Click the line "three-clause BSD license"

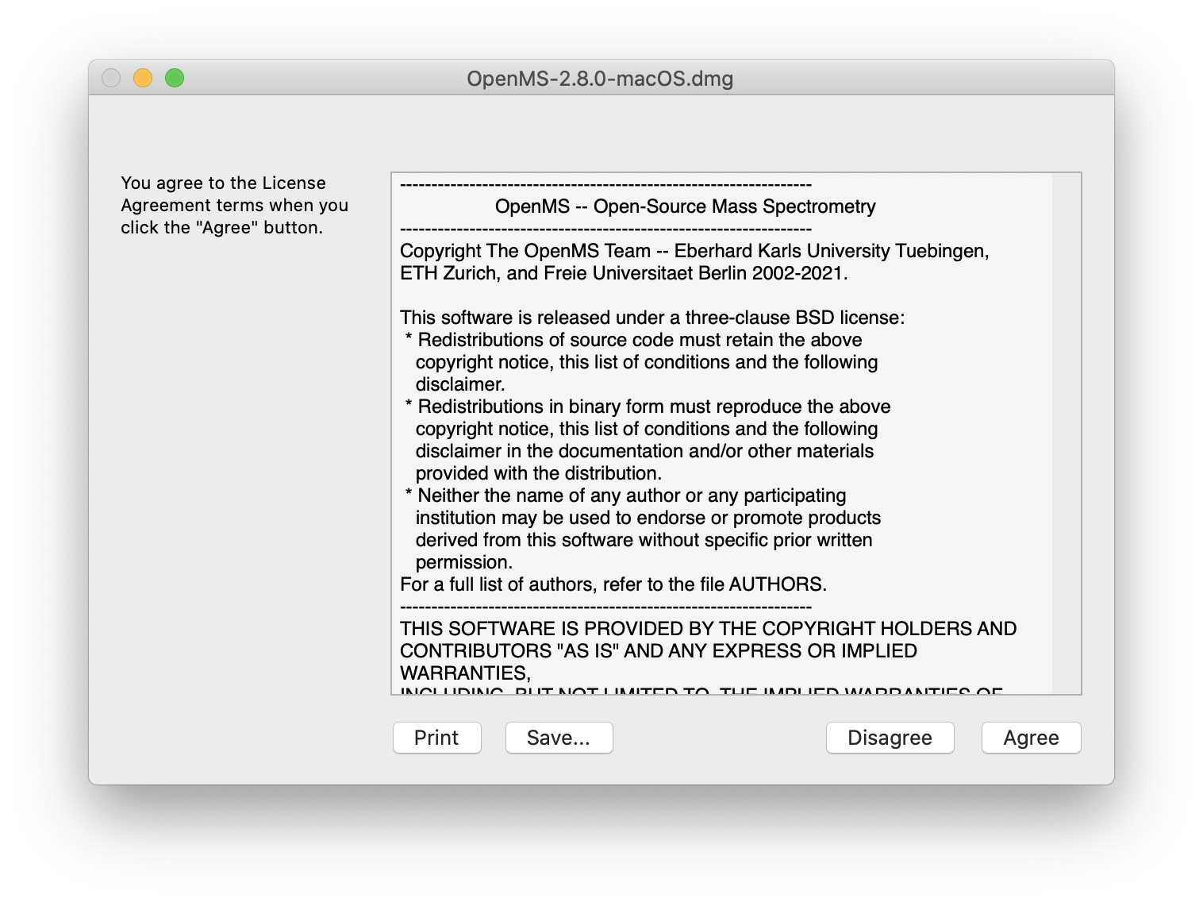(652, 318)
